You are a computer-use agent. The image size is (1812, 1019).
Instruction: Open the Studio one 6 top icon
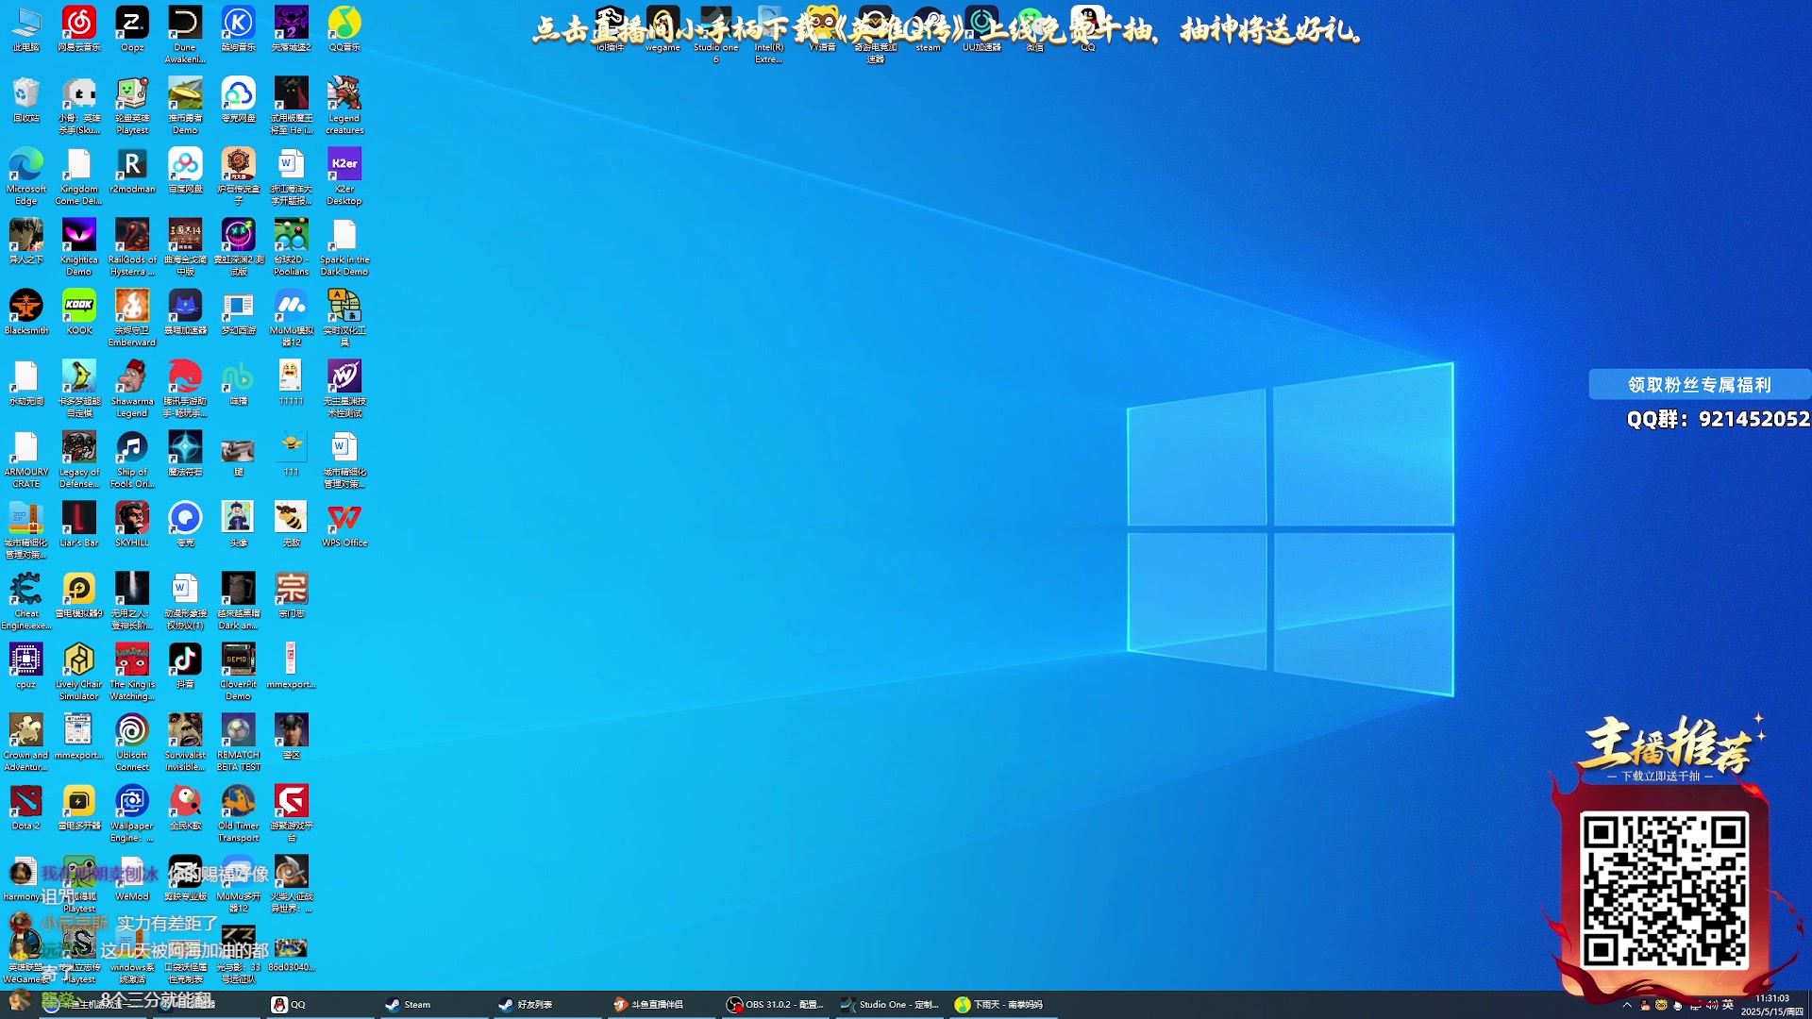(715, 35)
